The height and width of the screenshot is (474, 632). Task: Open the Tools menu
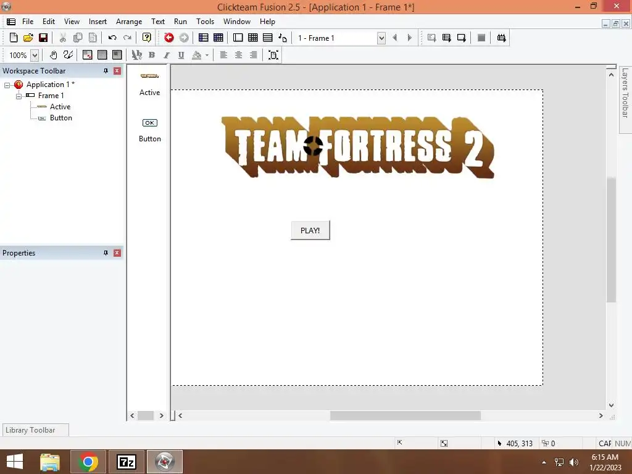tap(205, 22)
